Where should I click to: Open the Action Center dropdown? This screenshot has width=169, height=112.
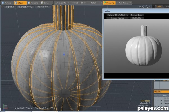tap(62, 3)
